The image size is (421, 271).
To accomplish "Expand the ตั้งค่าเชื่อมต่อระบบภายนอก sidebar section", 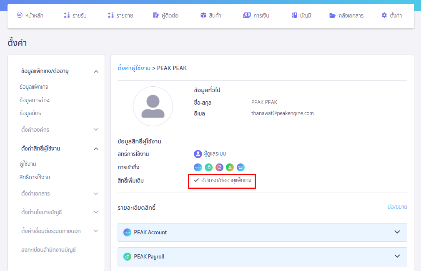I will [96, 231].
